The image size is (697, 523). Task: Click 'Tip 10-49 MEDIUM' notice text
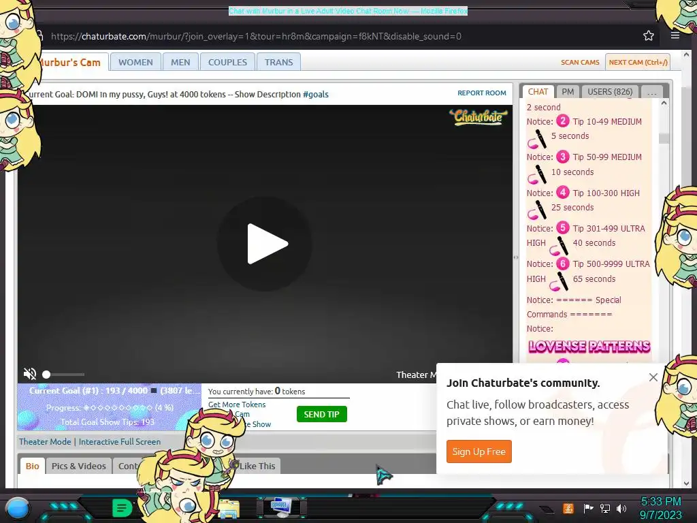606,121
